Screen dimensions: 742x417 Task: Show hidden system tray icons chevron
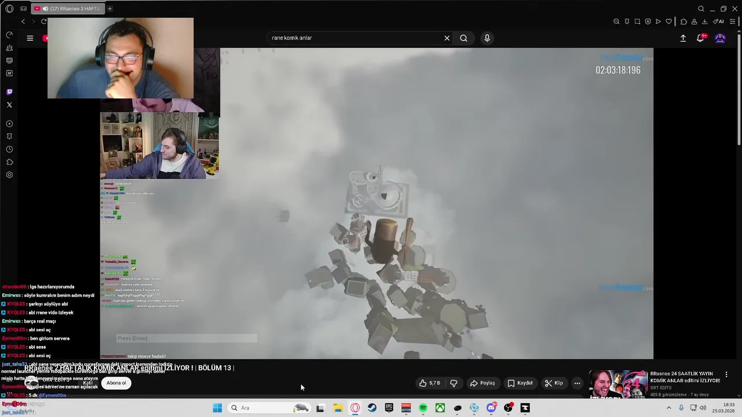tap(669, 408)
